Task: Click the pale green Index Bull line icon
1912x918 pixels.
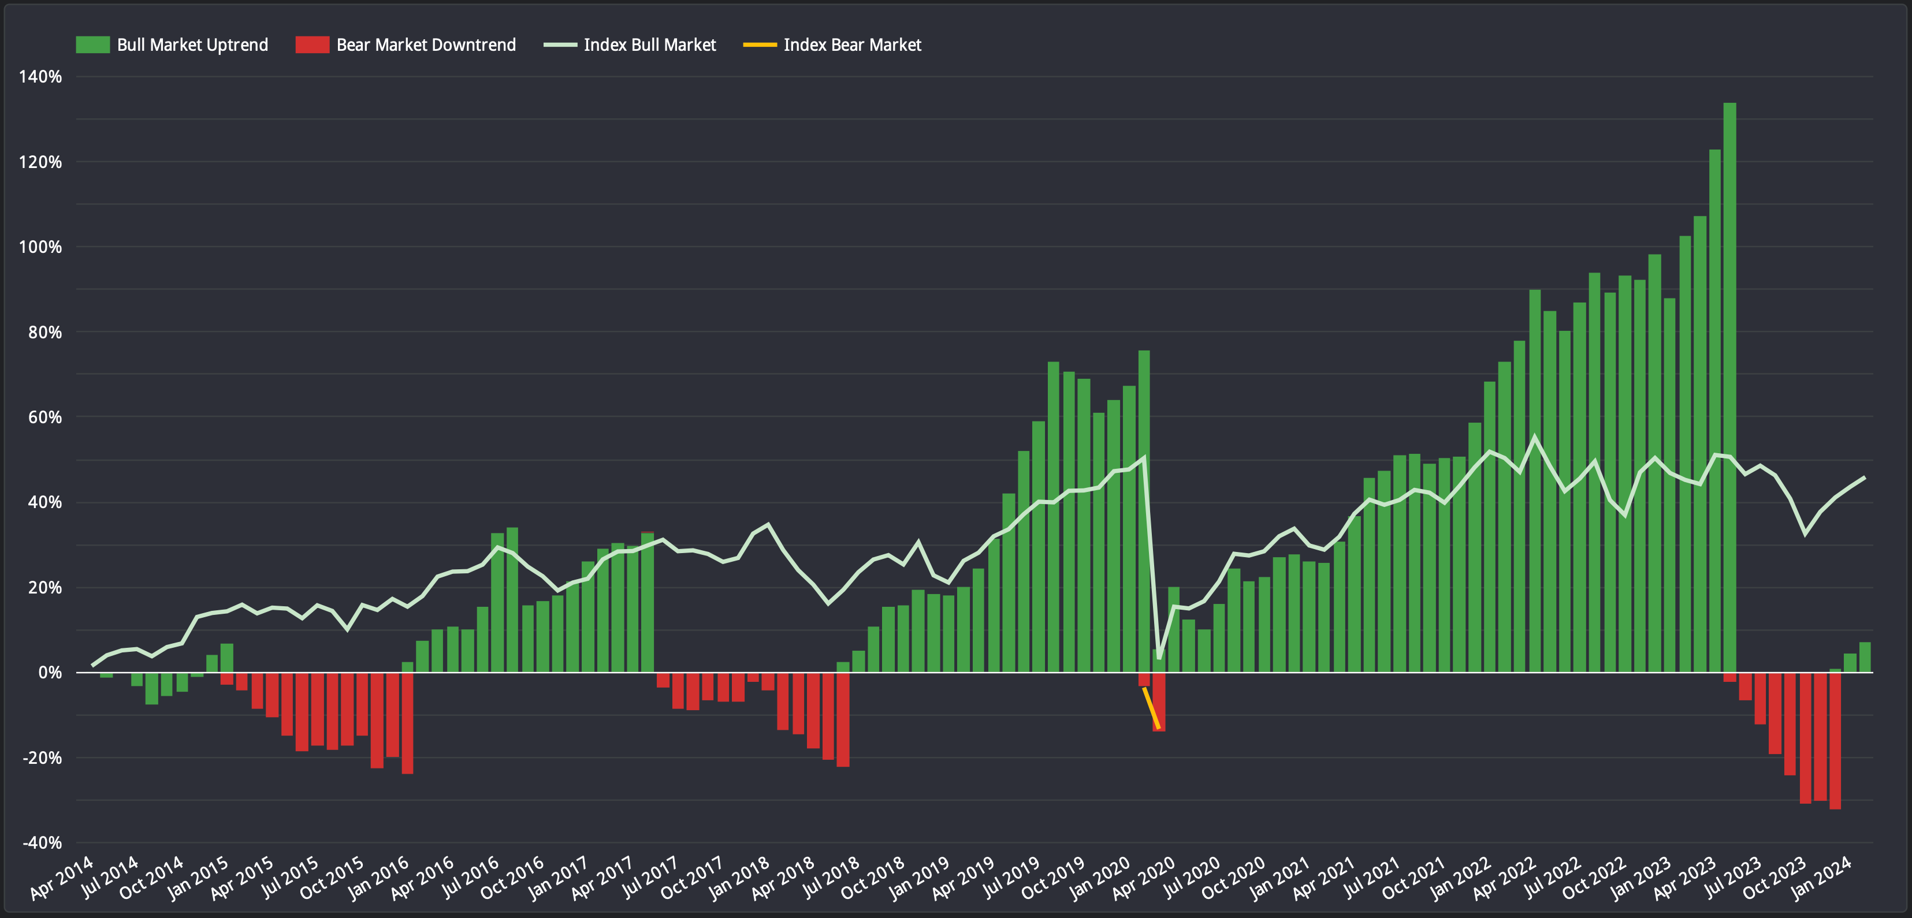Action: (x=560, y=45)
